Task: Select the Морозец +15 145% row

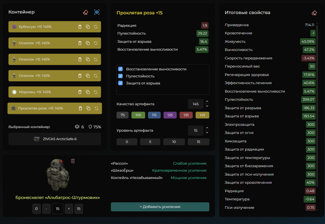Action: (55, 92)
